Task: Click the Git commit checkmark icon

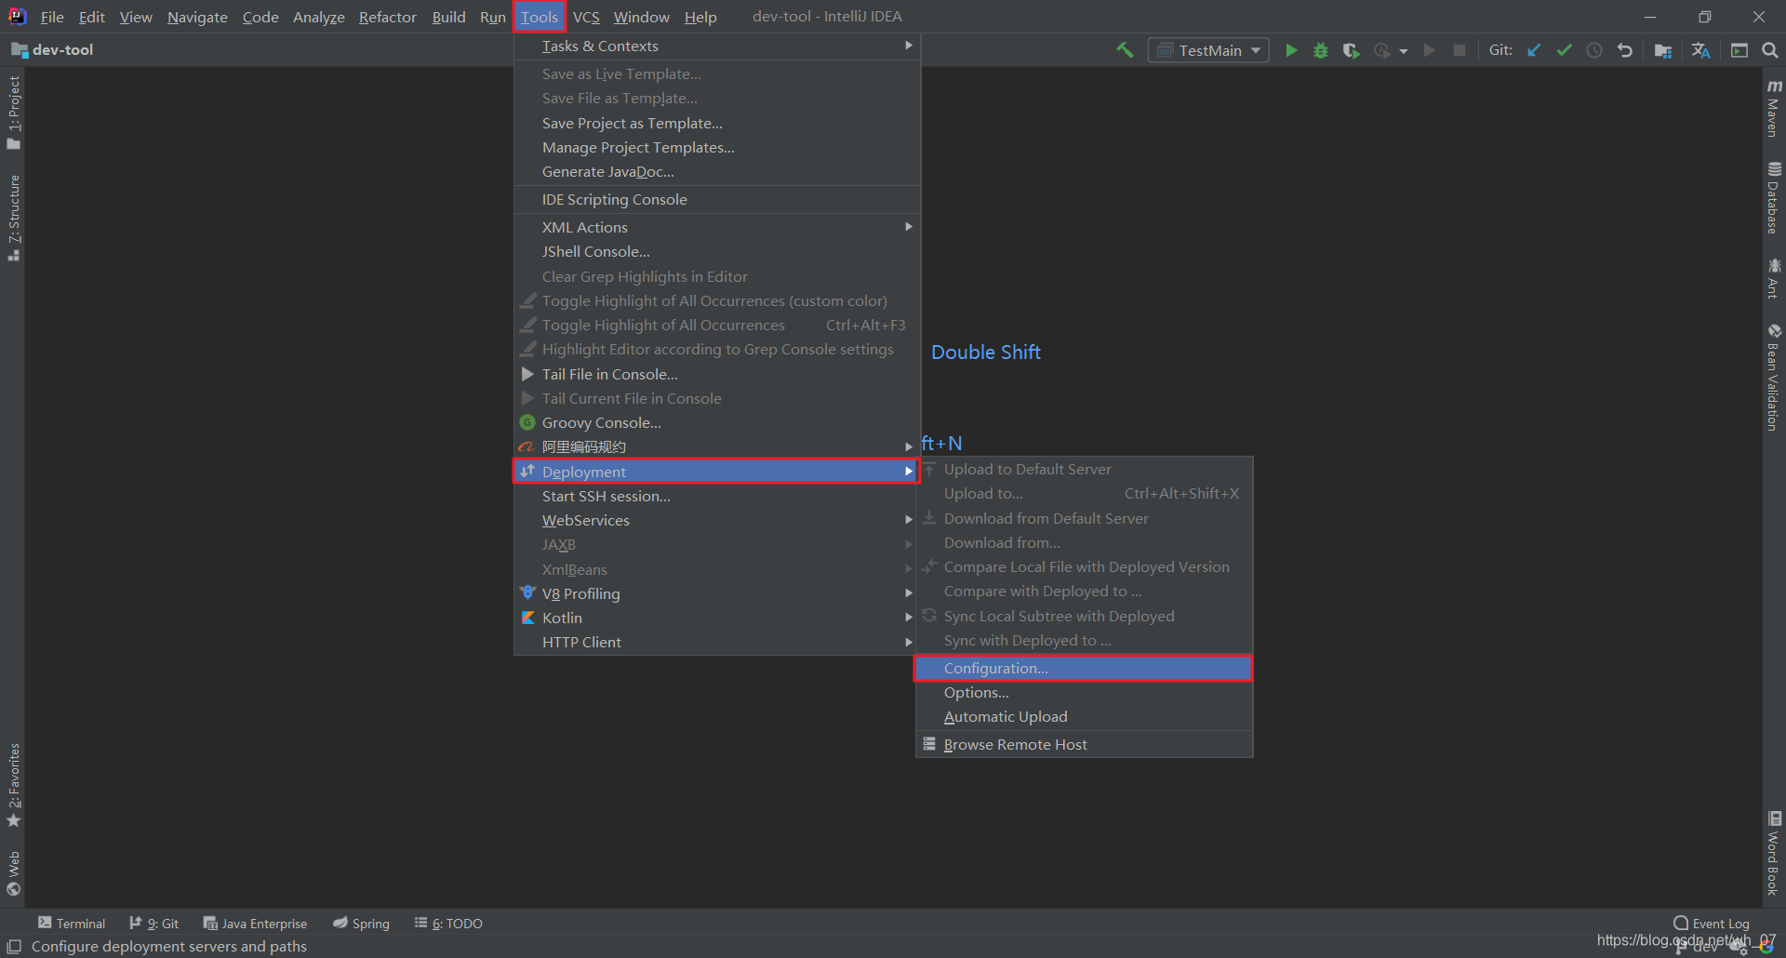Action: pos(1565,50)
